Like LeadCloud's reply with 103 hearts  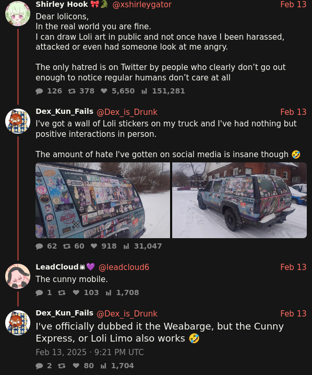point(76,292)
